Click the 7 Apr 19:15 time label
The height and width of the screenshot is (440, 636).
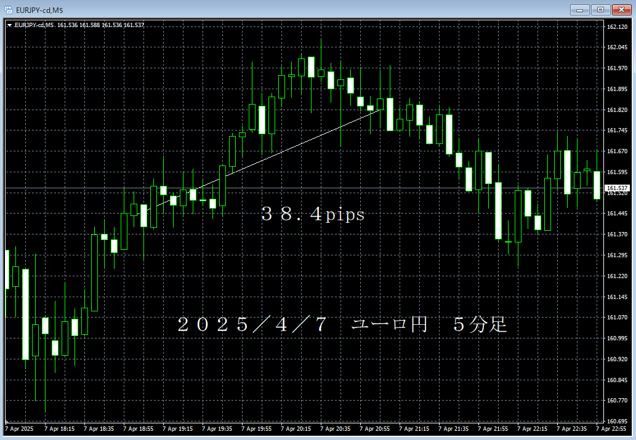point(177,429)
